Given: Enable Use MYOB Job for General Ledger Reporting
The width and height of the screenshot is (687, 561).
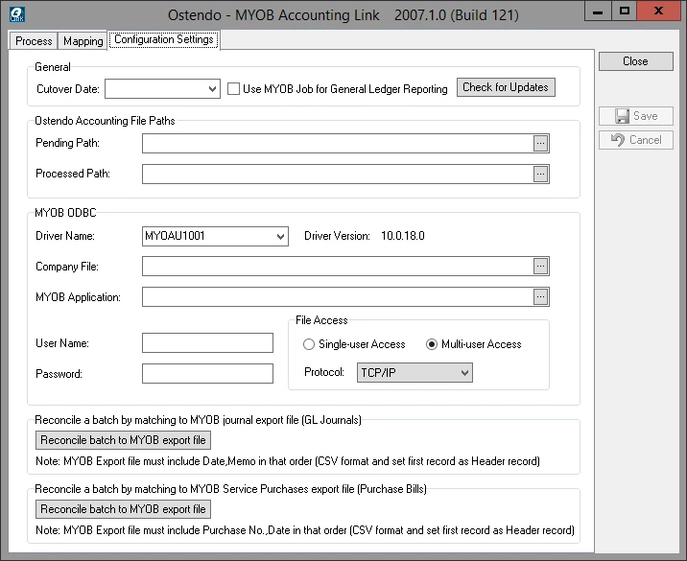Looking at the screenshot, I should (x=233, y=89).
